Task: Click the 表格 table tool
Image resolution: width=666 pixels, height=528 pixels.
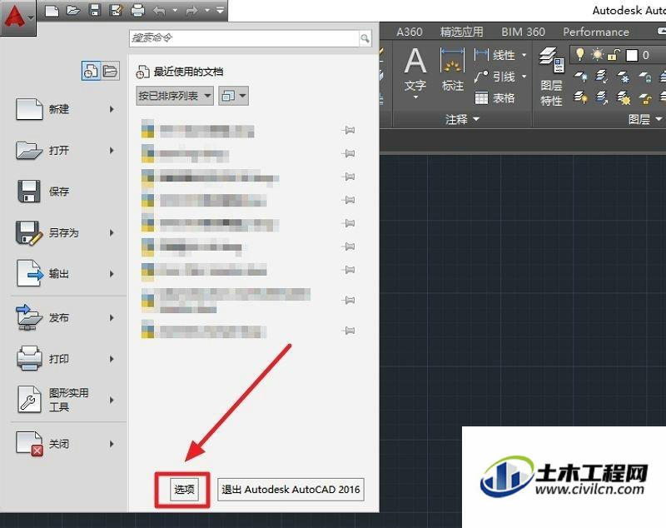Action: 495,98
